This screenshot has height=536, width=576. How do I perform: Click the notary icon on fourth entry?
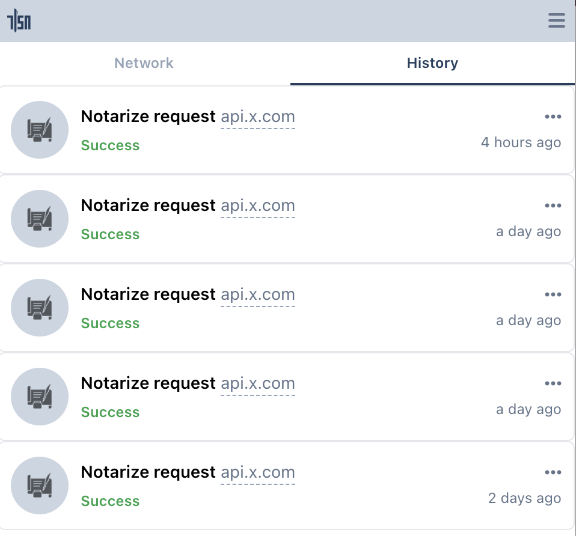40,396
